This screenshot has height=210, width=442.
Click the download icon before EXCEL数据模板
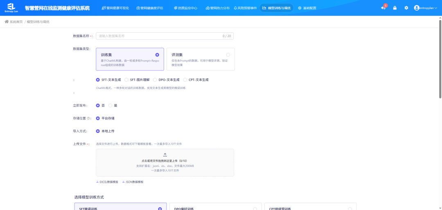point(97,182)
